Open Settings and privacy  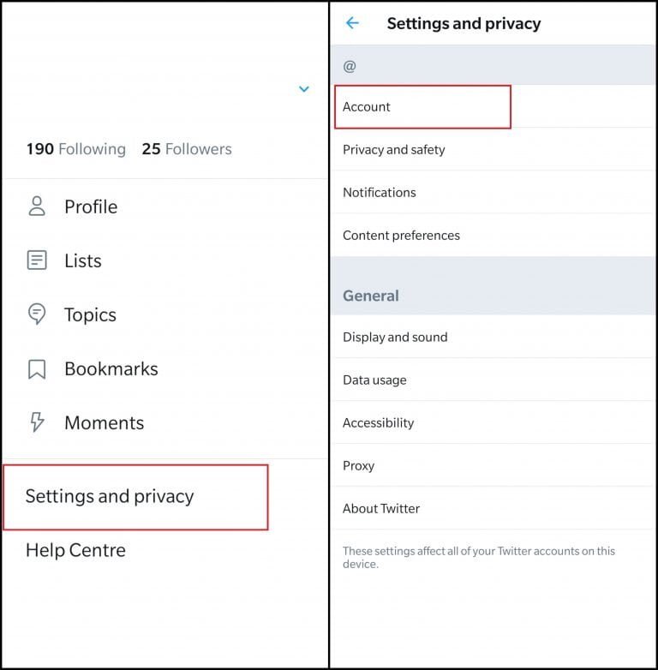point(110,496)
